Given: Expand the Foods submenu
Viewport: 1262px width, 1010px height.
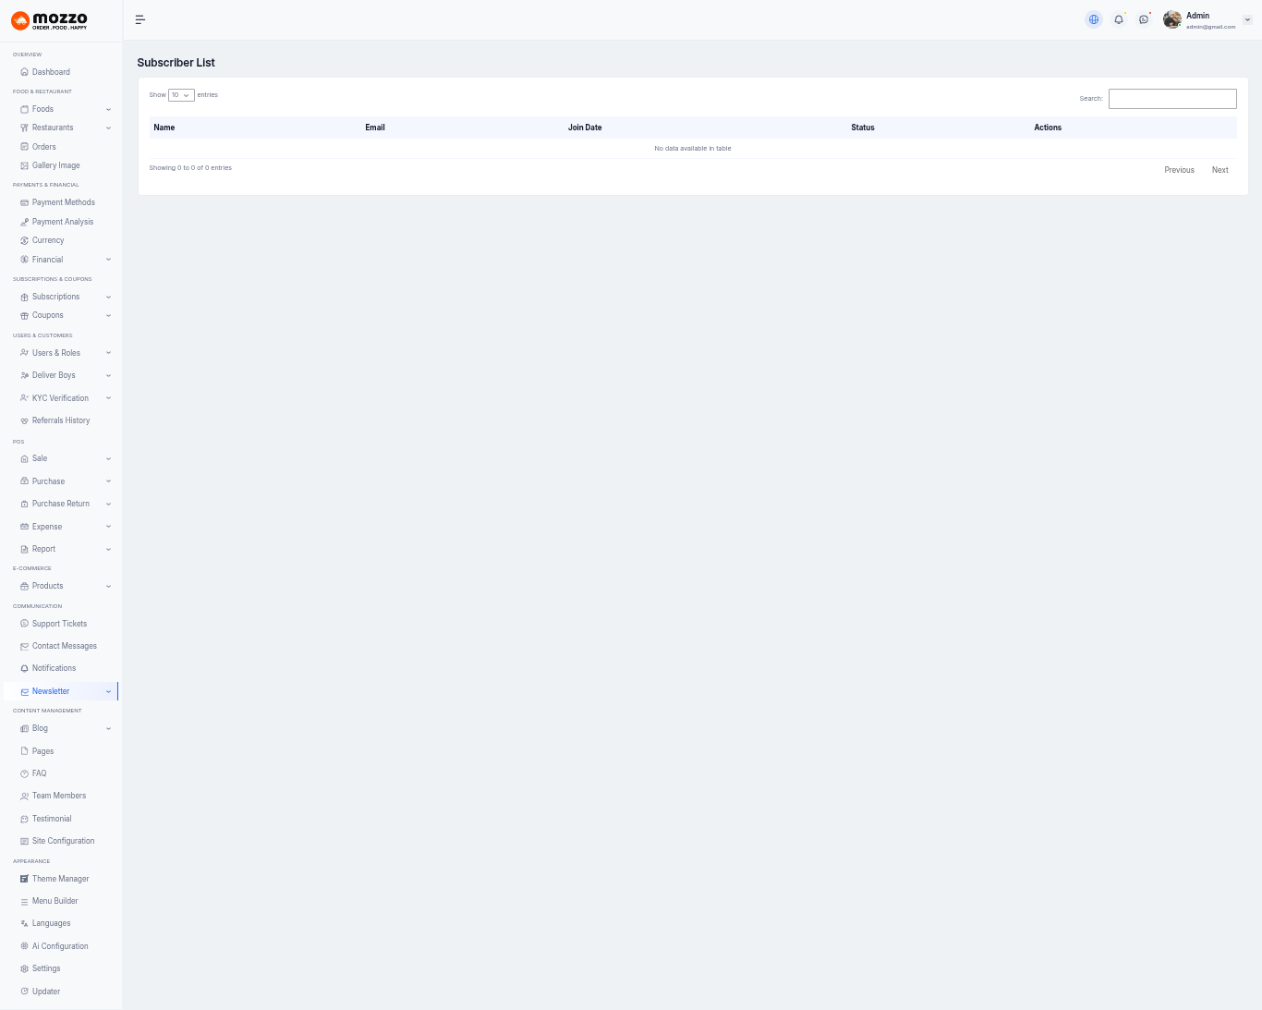Looking at the screenshot, I should coord(108,109).
